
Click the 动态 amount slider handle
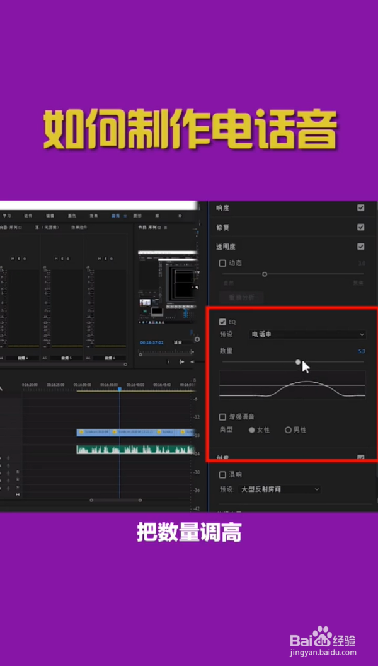click(x=265, y=274)
